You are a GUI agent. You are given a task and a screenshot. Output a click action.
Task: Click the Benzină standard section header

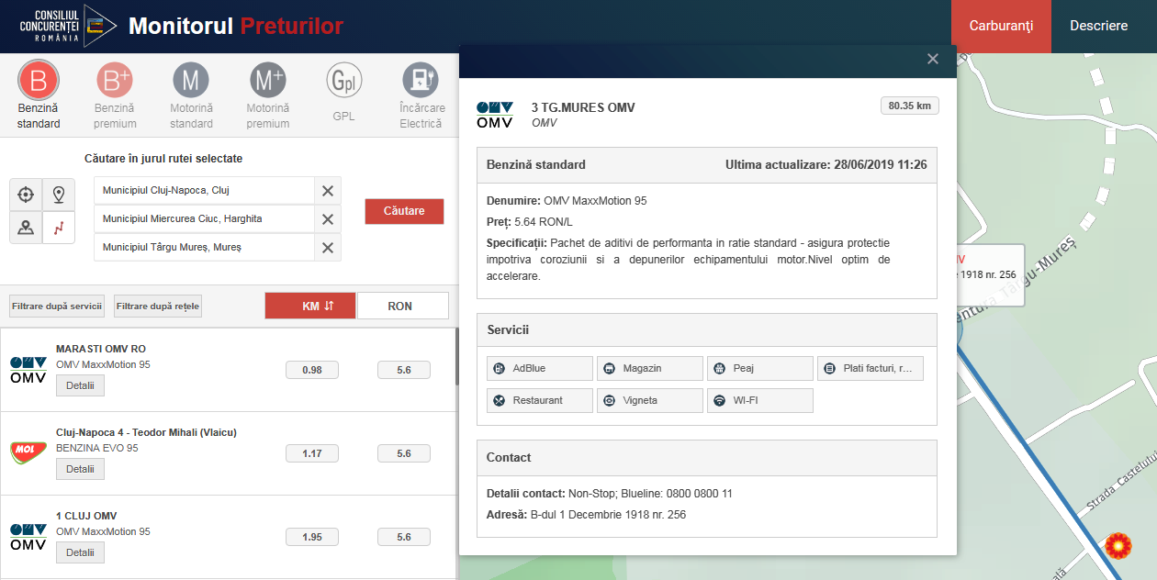(x=707, y=165)
